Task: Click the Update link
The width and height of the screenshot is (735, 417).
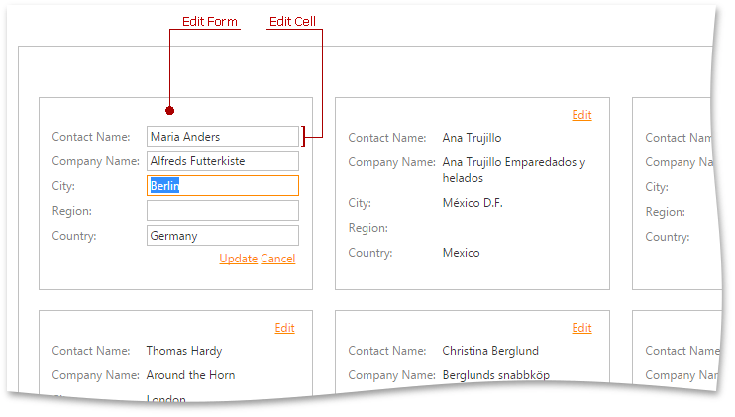Action: pos(238,259)
